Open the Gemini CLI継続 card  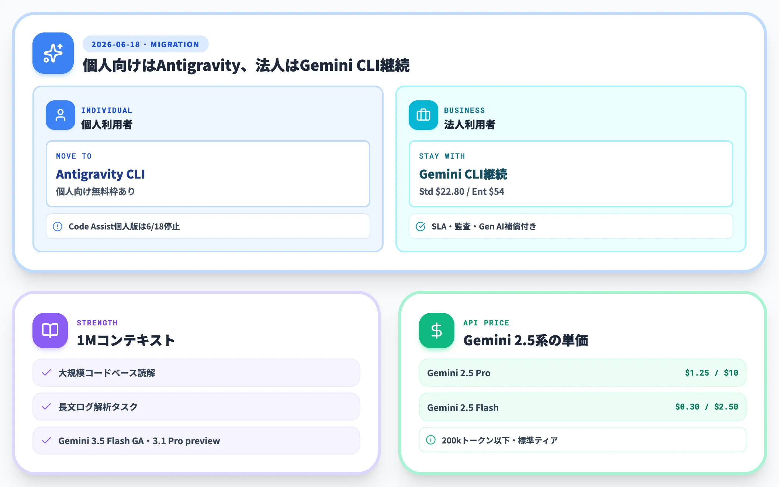[571, 174]
